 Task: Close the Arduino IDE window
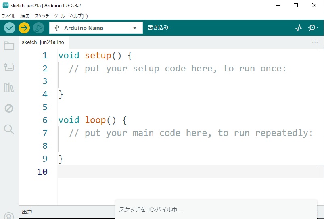tap(314, 5)
